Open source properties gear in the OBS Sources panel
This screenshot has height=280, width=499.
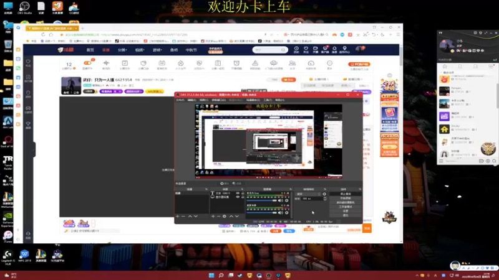[x=225, y=216]
